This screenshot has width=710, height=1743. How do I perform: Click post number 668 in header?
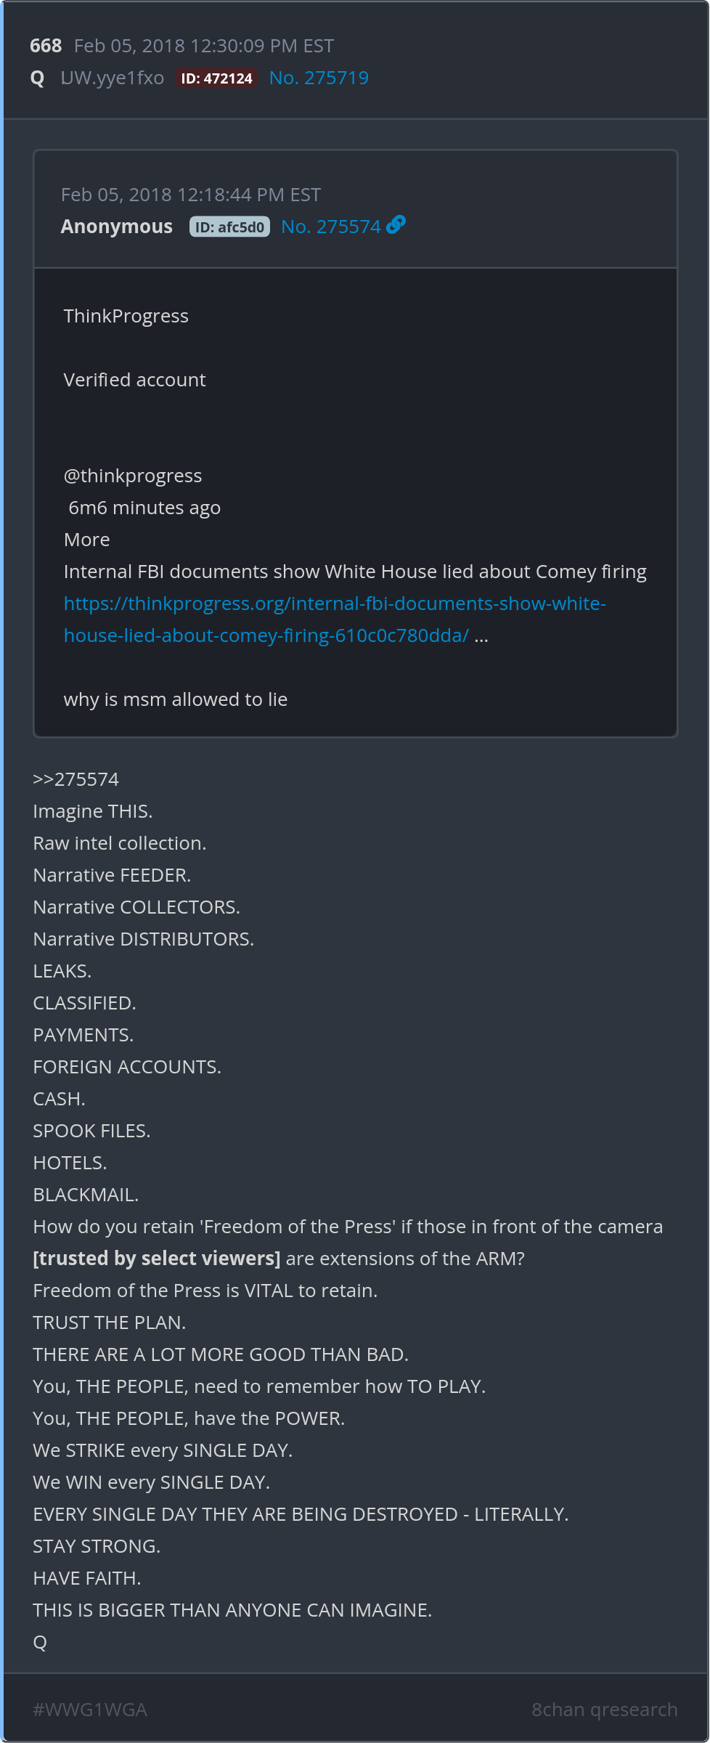(x=46, y=46)
